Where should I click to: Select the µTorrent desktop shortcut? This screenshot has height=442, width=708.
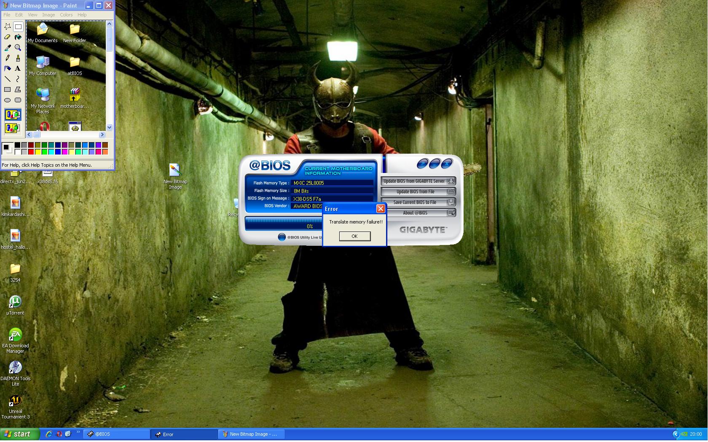tap(15, 305)
